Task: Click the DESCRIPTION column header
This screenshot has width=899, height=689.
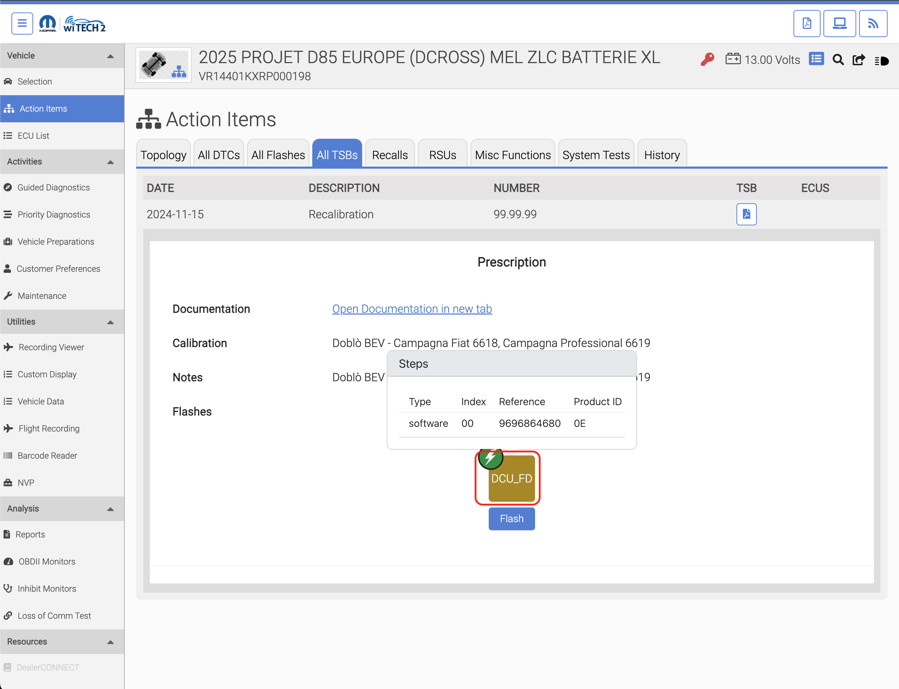Action: (x=344, y=188)
